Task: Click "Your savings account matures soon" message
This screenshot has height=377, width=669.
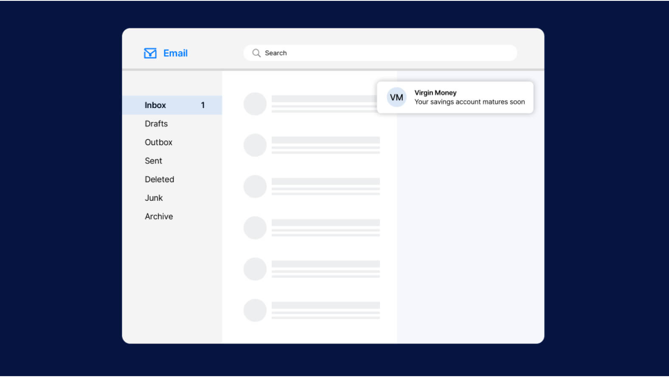Action: point(469,102)
